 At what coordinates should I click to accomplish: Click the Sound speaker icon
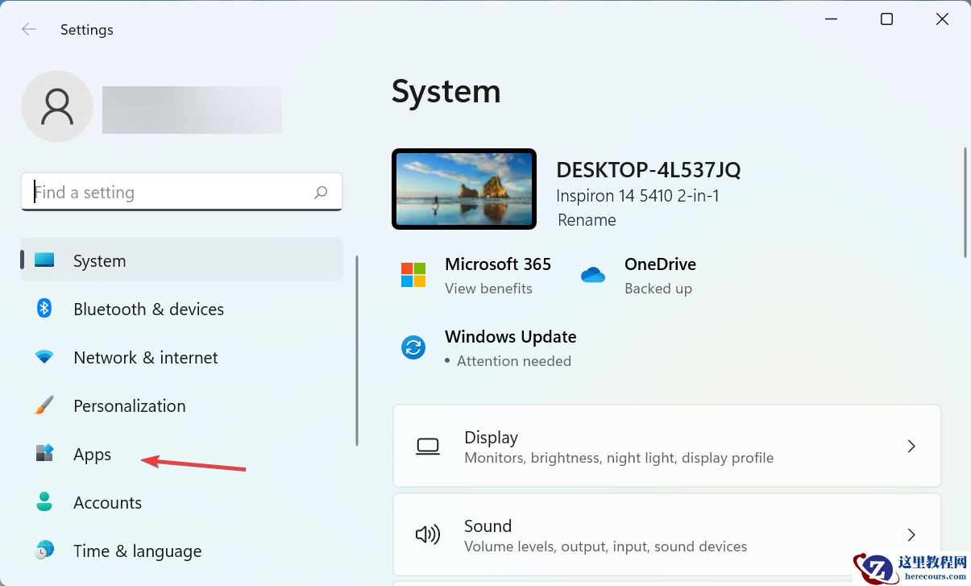tap(427, 534)
